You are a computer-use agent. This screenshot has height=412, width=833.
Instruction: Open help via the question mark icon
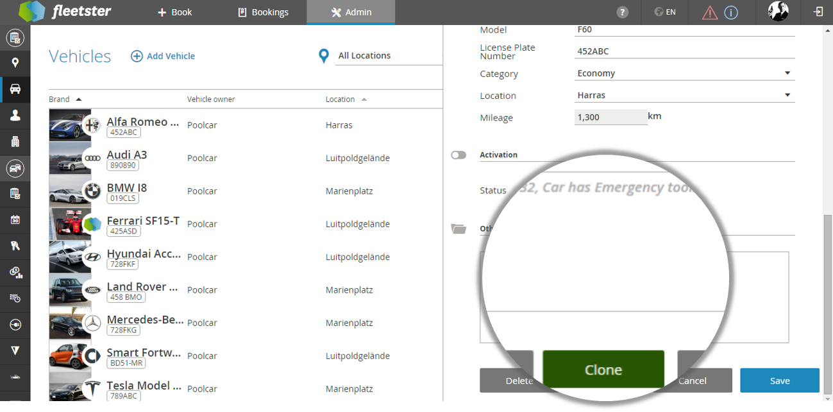point(622,12)
